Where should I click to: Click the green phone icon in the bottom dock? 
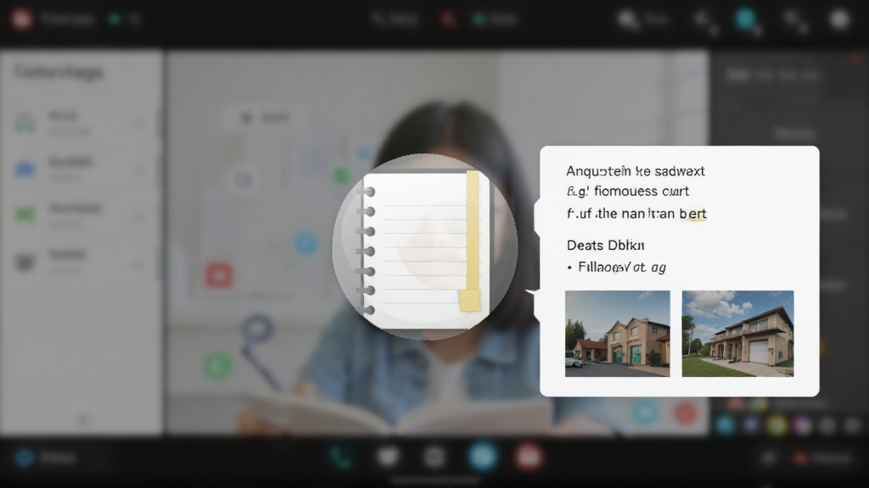point(339,457)
